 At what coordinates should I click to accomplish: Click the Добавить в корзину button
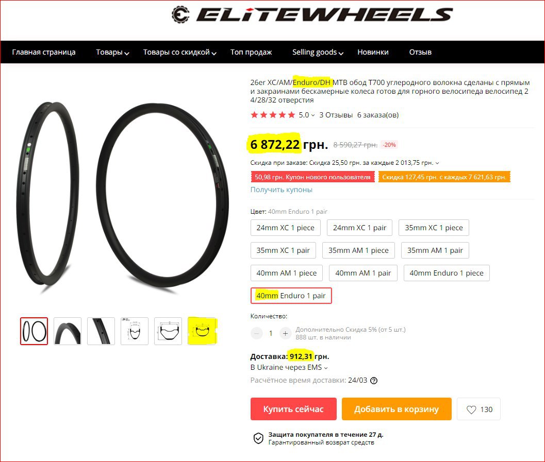click(x=397, y=409)
